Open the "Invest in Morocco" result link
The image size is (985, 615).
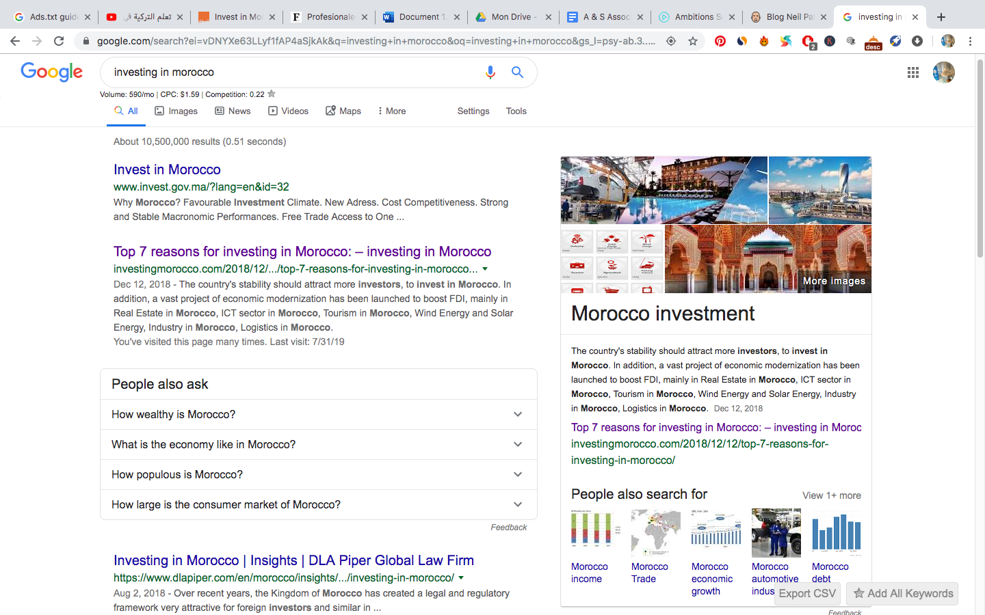coord(167,169)
